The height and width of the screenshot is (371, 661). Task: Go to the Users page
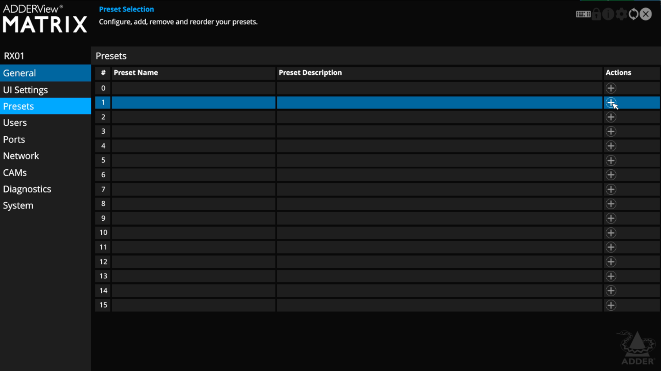click(x=45, y=123)
